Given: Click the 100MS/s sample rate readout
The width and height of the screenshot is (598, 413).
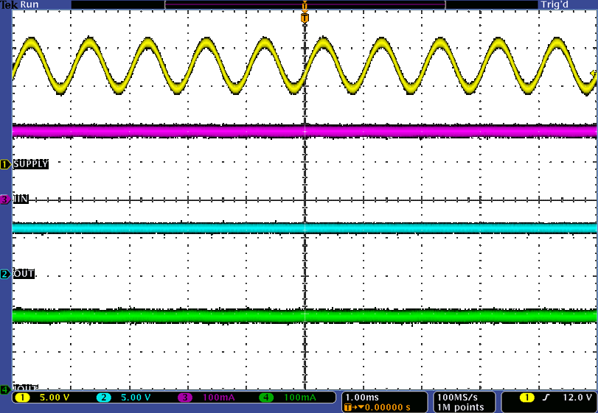Looking at the screenshot, I should [x=457, y=398].
